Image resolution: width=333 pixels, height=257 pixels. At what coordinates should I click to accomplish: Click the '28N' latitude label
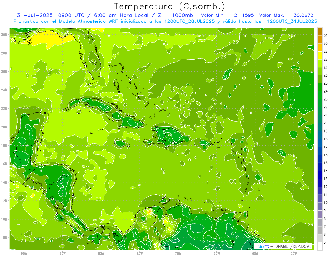point(4,53)
